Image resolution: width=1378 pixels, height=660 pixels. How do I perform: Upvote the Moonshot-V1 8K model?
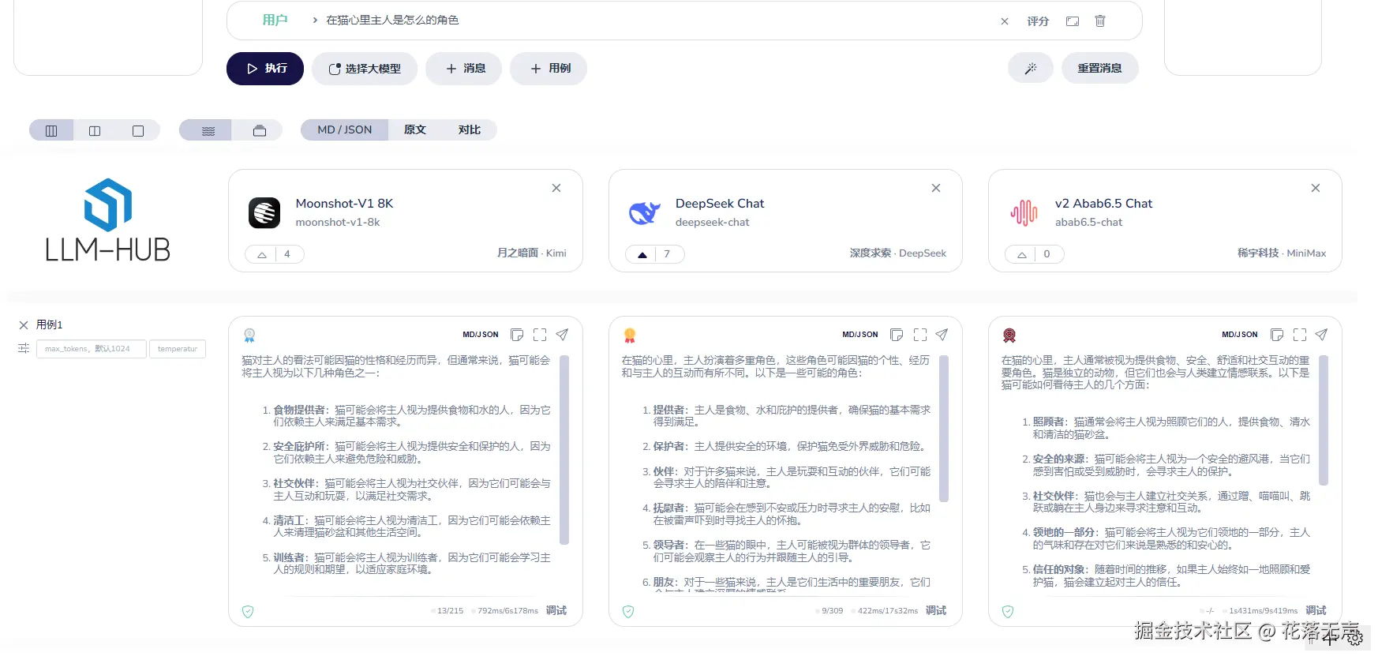[261, 254]
